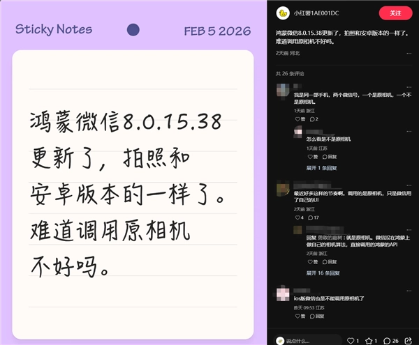Open options for the 就是原相机 reply
The image size is (419, 345).
coord(409,229)
